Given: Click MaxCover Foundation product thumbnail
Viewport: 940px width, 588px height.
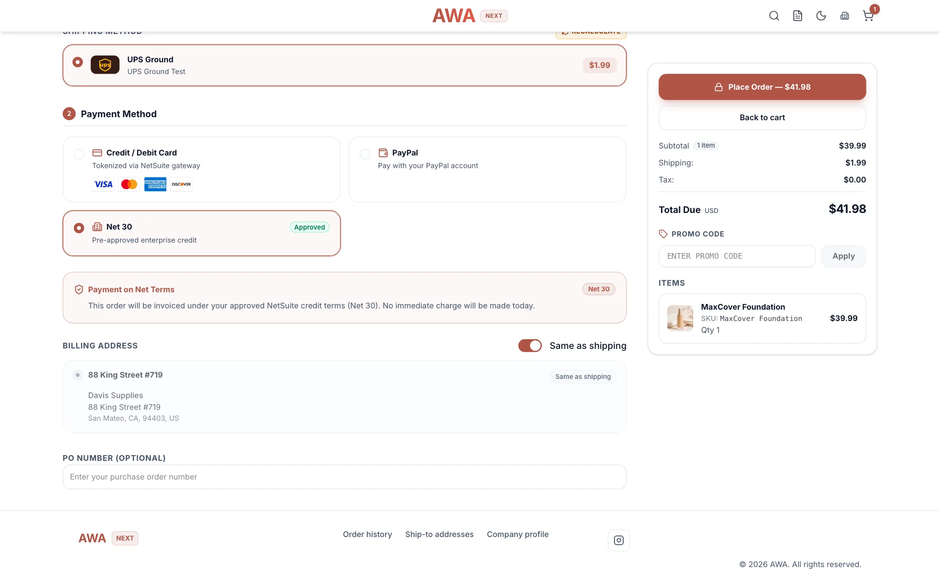Looking at the screenshot, I should click(x=680, y=318).
